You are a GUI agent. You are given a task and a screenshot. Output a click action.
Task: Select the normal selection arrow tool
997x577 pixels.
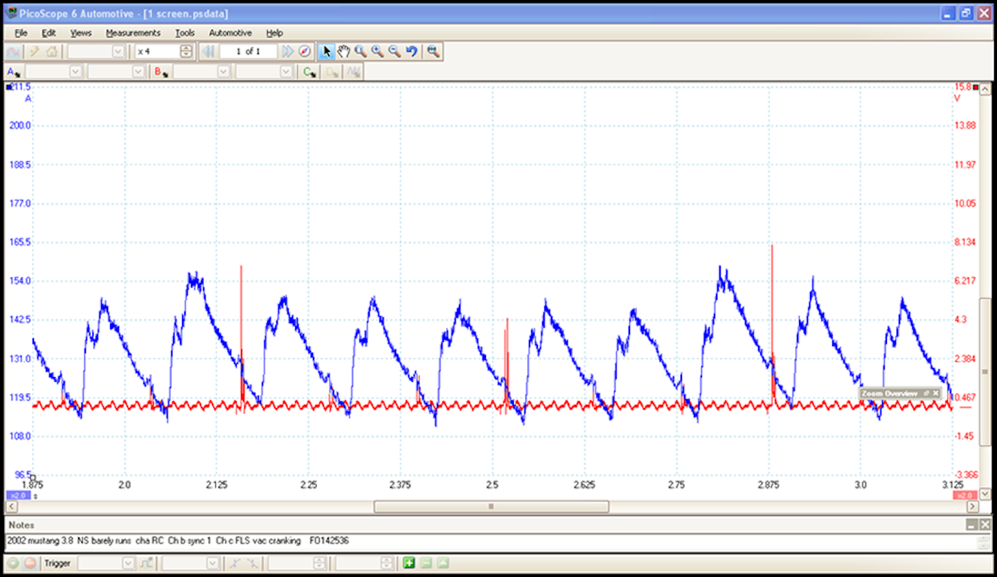(326, 51)
